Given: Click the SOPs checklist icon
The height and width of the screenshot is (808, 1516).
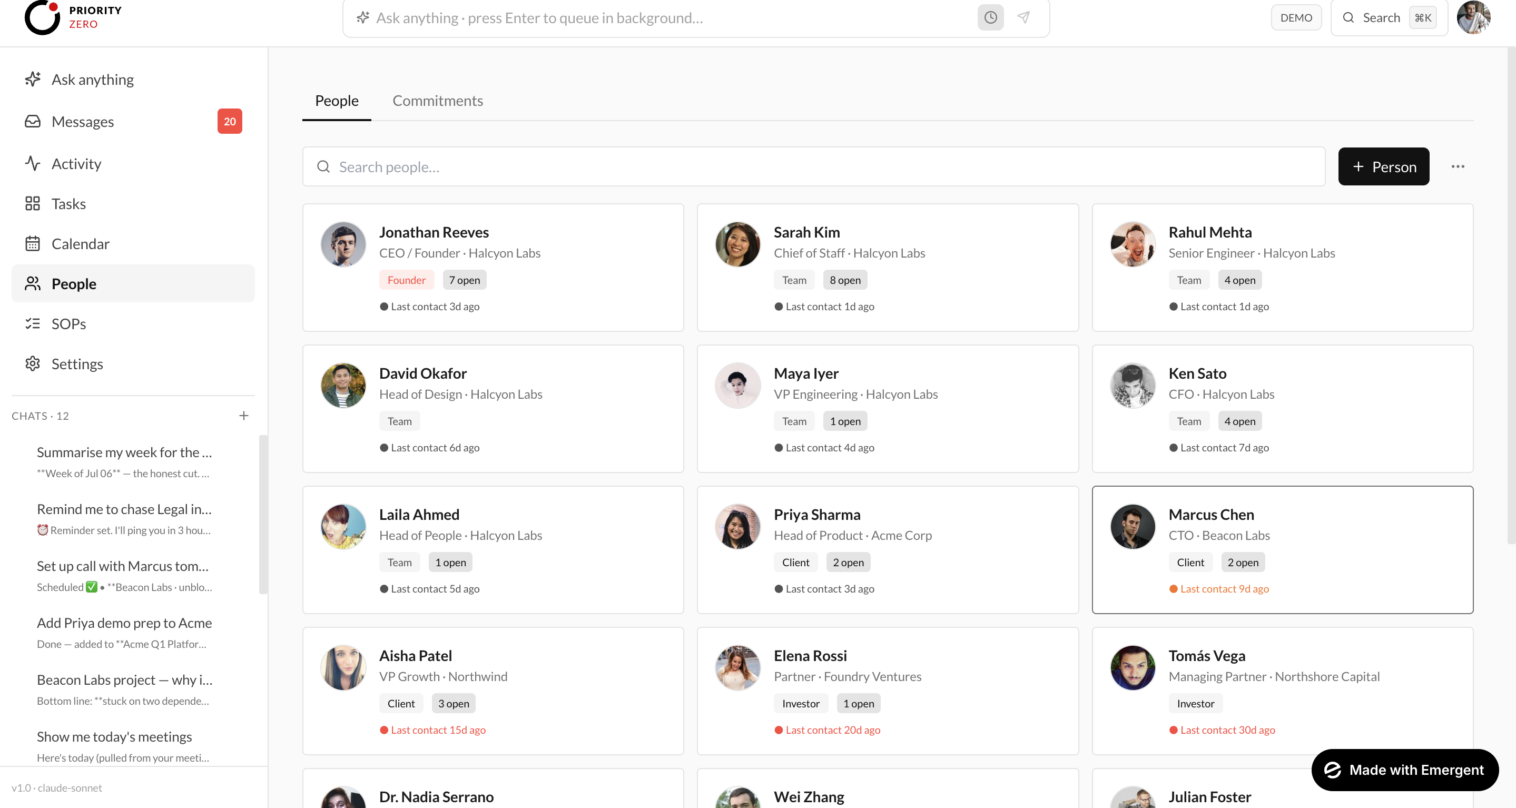Looking at the screenshot, I should (x=33, y=323).
